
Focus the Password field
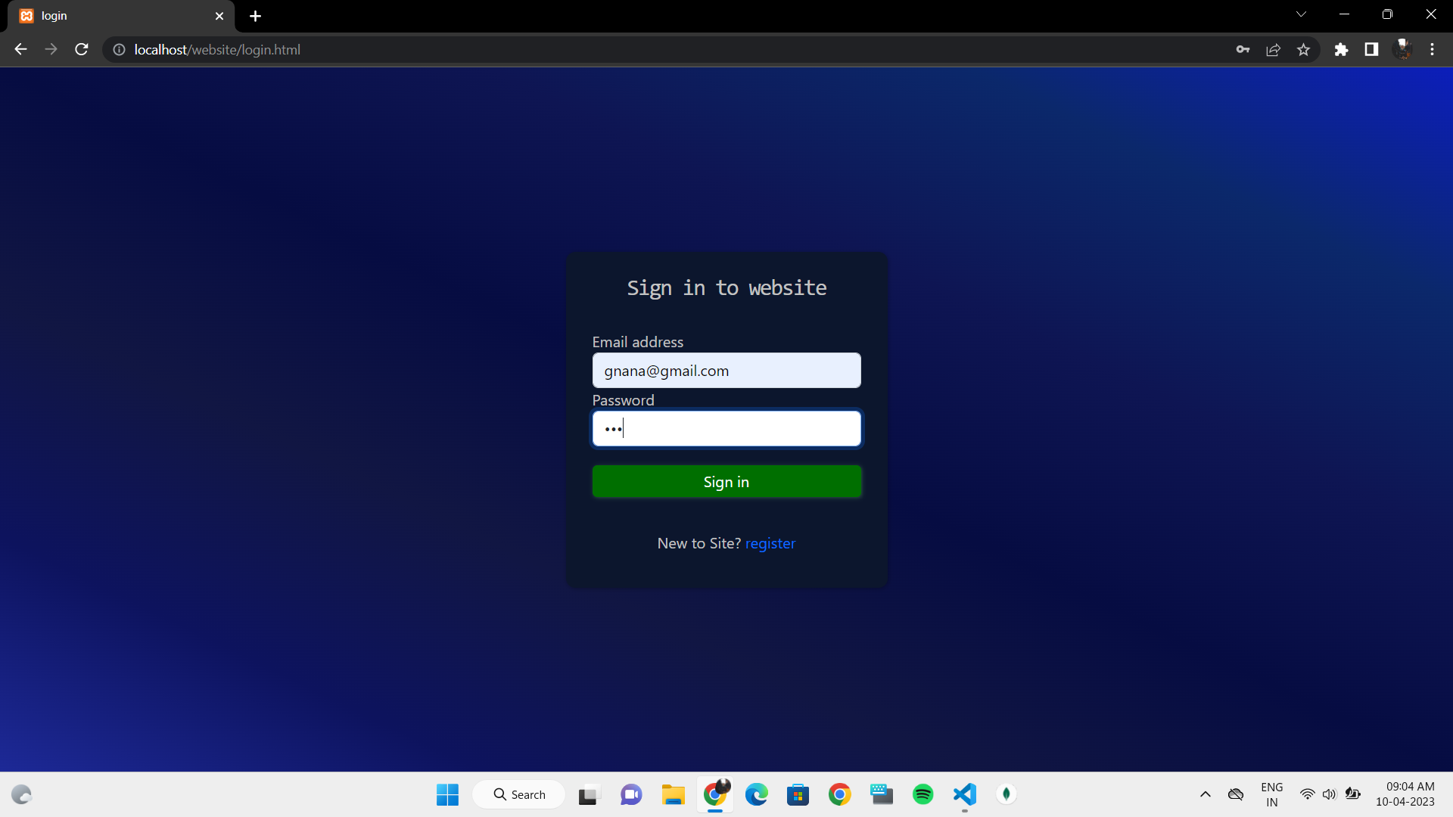click(x=726, y=429)
